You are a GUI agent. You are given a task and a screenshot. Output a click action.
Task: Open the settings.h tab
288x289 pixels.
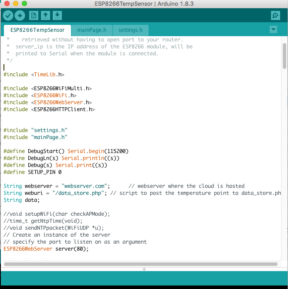tap(130, 30)
